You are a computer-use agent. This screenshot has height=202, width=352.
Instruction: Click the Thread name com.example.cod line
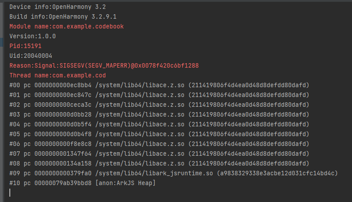[x=58, y=75]
